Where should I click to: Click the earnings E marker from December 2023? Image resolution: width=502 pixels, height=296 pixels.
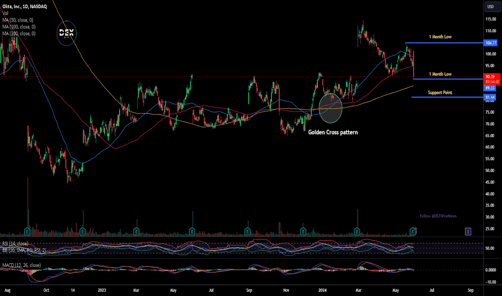tap(303, 231)
